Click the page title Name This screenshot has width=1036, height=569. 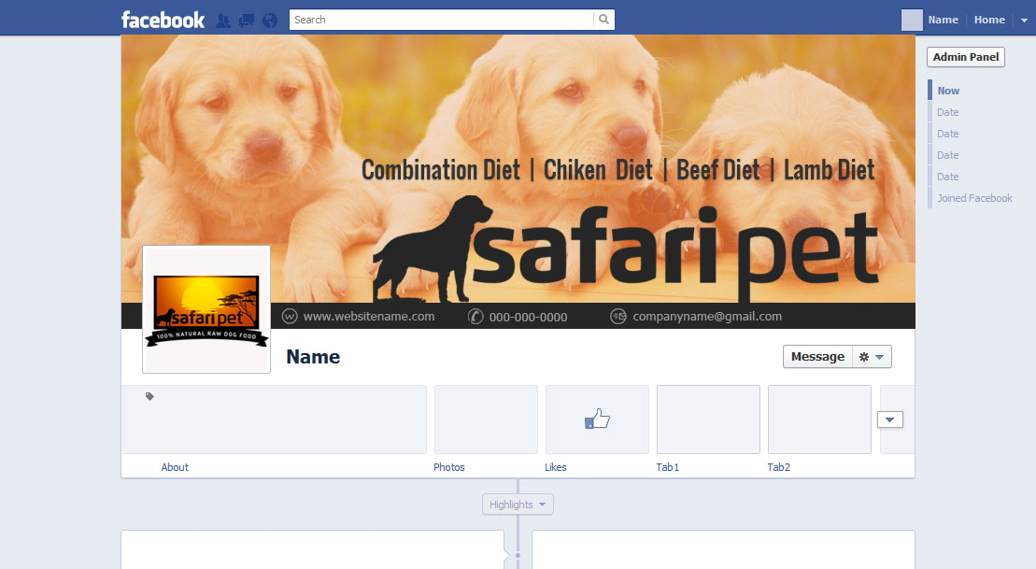(313, 357)
